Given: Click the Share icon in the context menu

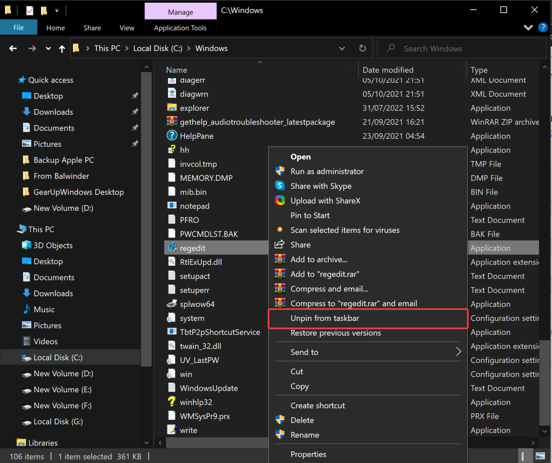Looking at the screenshot, I should [280, 244].
